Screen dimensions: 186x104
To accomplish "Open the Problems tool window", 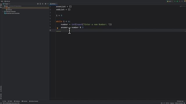I will tap(17, 101).
